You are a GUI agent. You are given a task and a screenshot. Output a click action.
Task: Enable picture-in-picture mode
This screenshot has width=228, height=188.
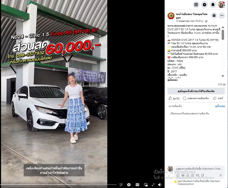(x=146, y=185)
